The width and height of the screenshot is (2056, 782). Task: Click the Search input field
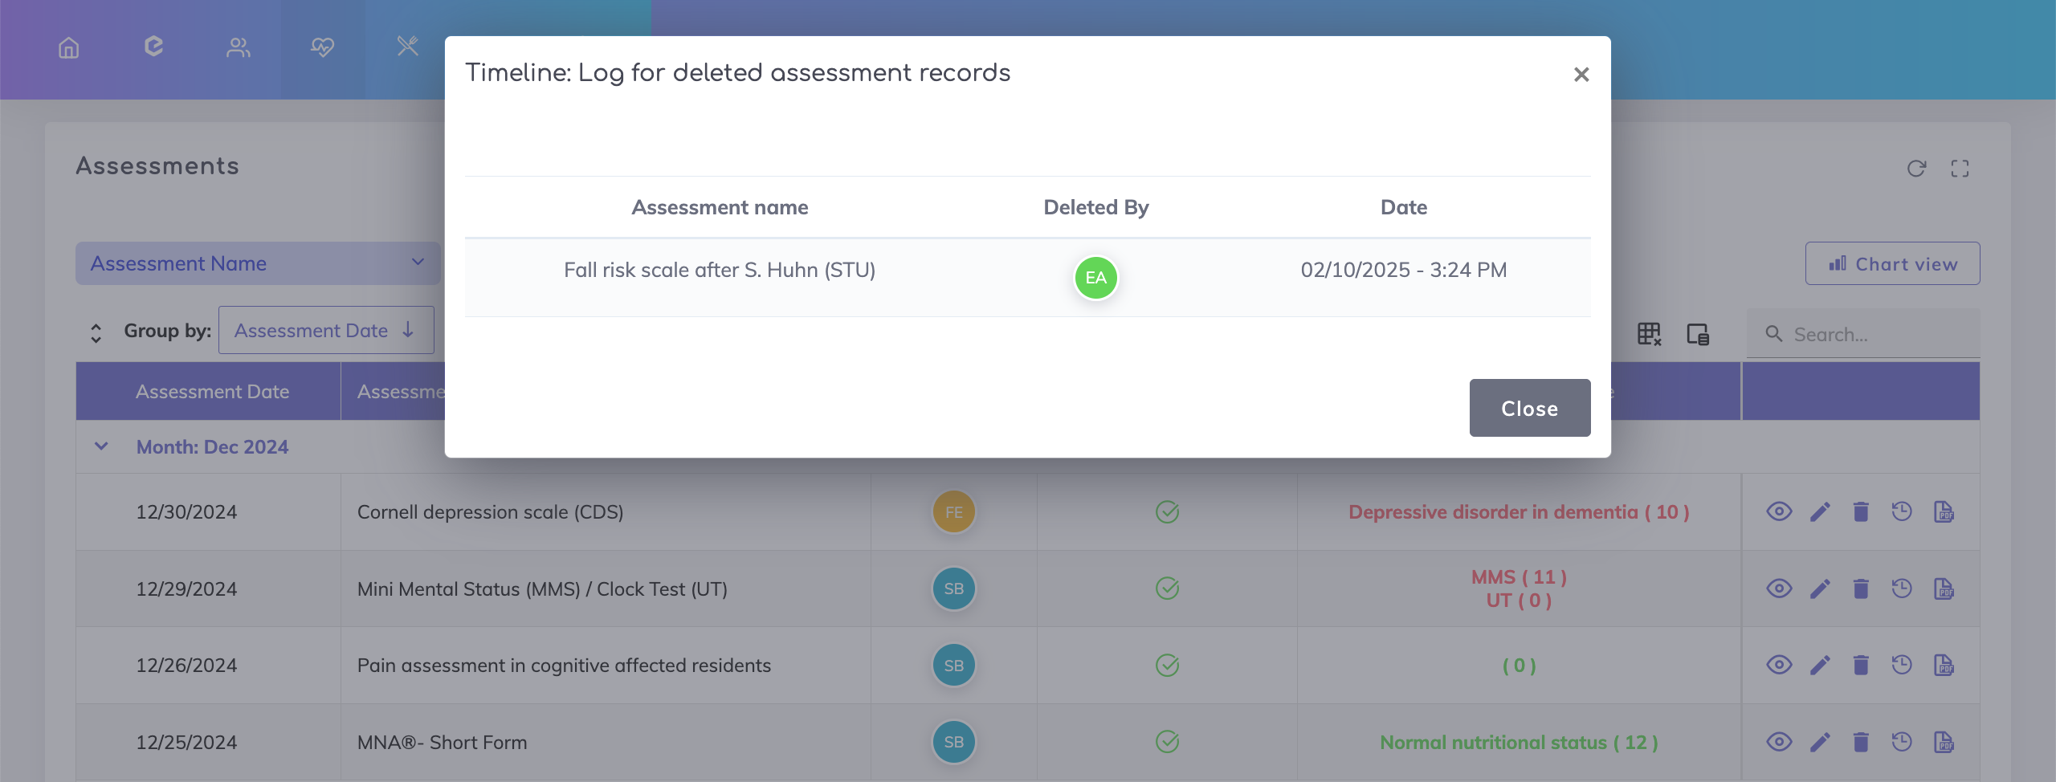coord(1863,334)
